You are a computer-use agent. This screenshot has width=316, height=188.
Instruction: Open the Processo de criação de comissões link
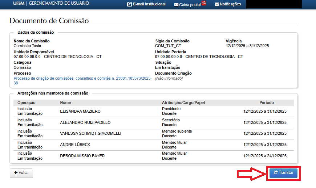(82, 78)
